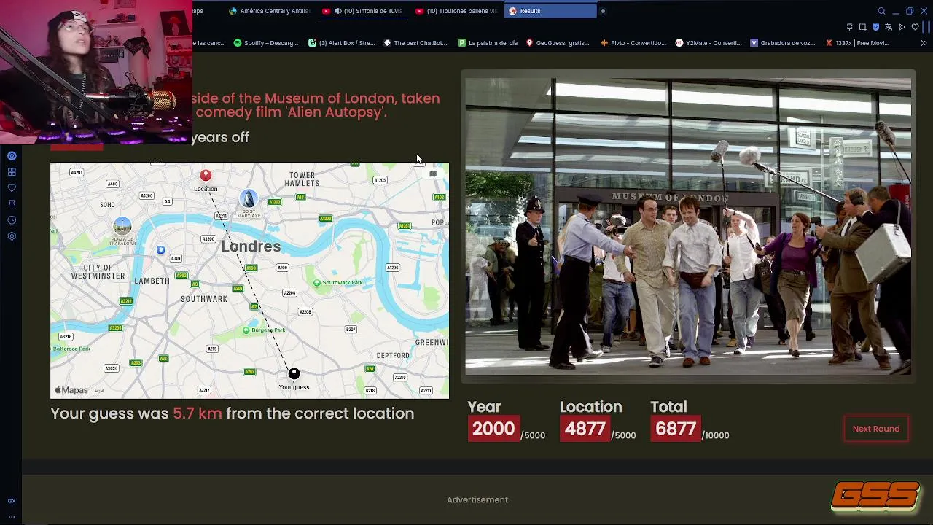933x525 pixels.
Task: Open the Workspaces grid icon in sidebar
Action: 12,171
